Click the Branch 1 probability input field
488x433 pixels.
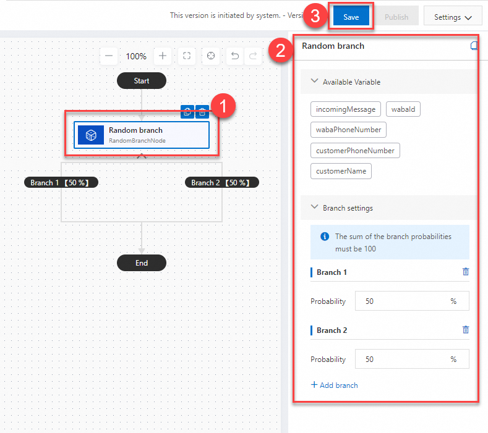click(x=412, y=301)
